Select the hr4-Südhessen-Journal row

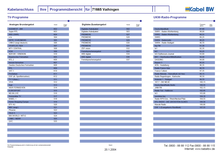coord(184,54)
